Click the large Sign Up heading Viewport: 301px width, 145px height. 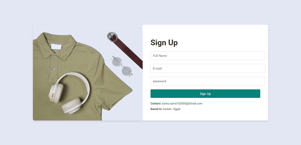point(164,42)
